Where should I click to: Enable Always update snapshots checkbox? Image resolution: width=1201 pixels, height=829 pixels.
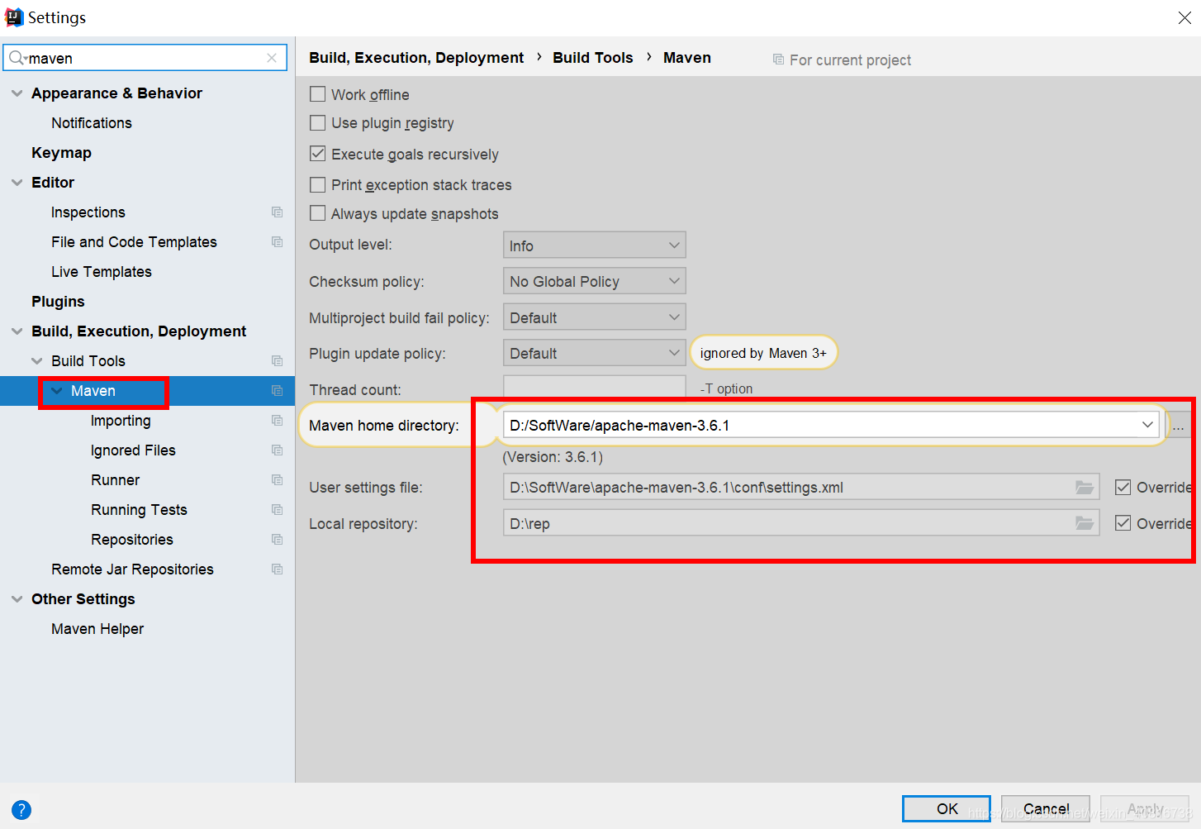(x=317, y=213)
